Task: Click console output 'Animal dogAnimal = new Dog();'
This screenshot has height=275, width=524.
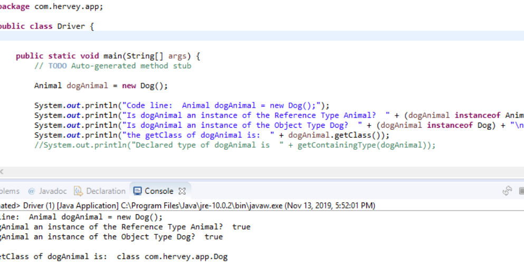Action: pyautogui.click(x=96, y=217)
